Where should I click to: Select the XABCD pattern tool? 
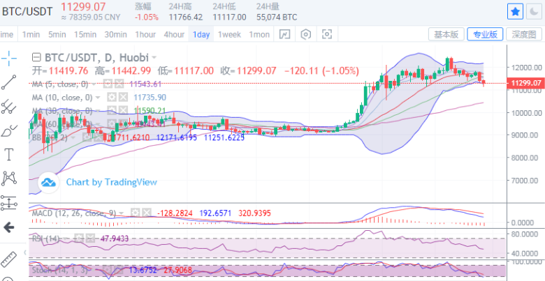pos(8,179)
